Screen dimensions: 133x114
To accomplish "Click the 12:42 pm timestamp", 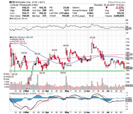I will click(x=120, y=5).
